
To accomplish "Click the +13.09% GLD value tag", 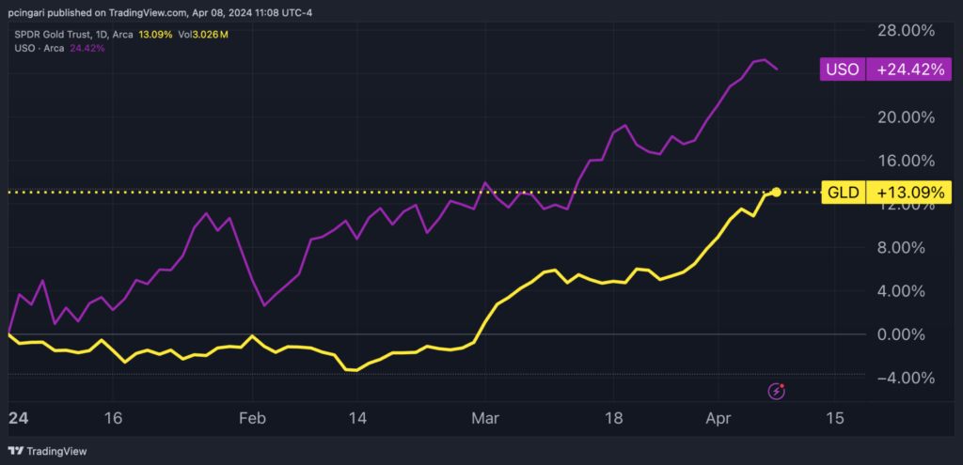I will tap(909, 193).
